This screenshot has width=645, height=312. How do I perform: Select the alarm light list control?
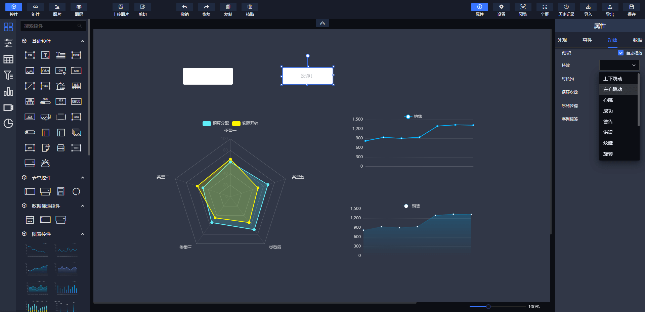61,86
